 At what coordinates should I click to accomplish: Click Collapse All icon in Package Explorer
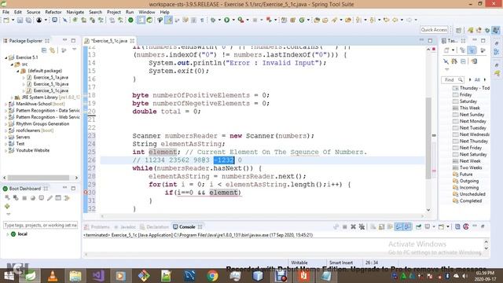pos(44,50)
